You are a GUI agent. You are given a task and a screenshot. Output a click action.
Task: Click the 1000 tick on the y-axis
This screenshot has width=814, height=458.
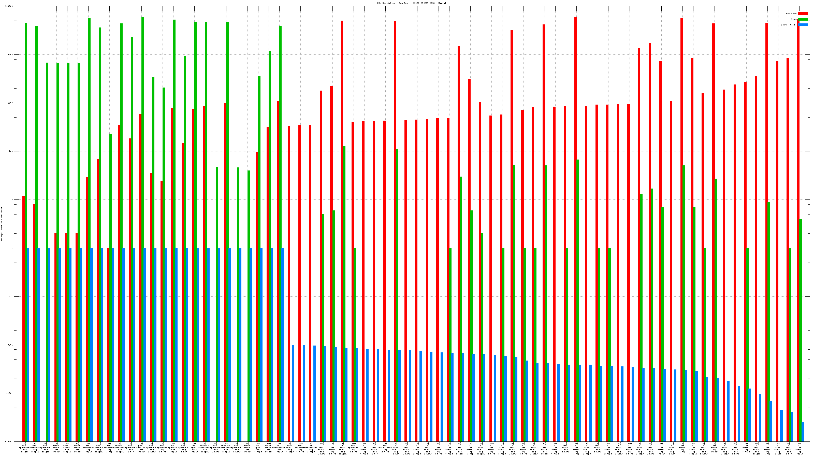(10, 103)
